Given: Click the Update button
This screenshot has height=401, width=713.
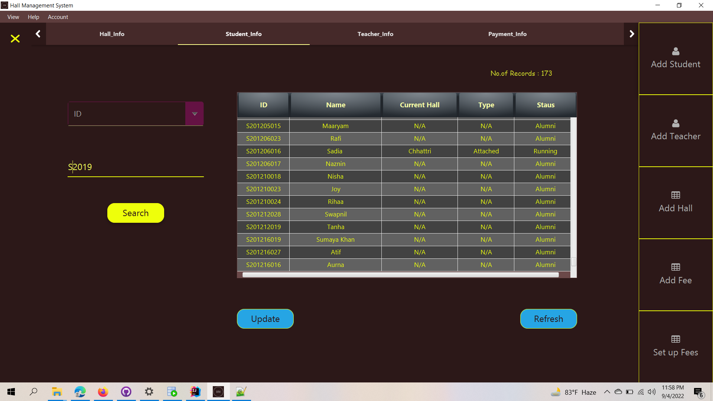Looking at the screenshot, I should tap(265, 319).
